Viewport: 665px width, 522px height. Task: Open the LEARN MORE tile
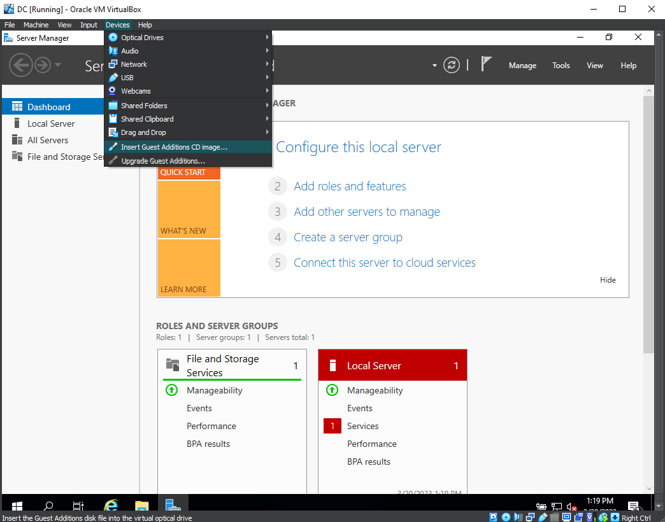point(189,268)
